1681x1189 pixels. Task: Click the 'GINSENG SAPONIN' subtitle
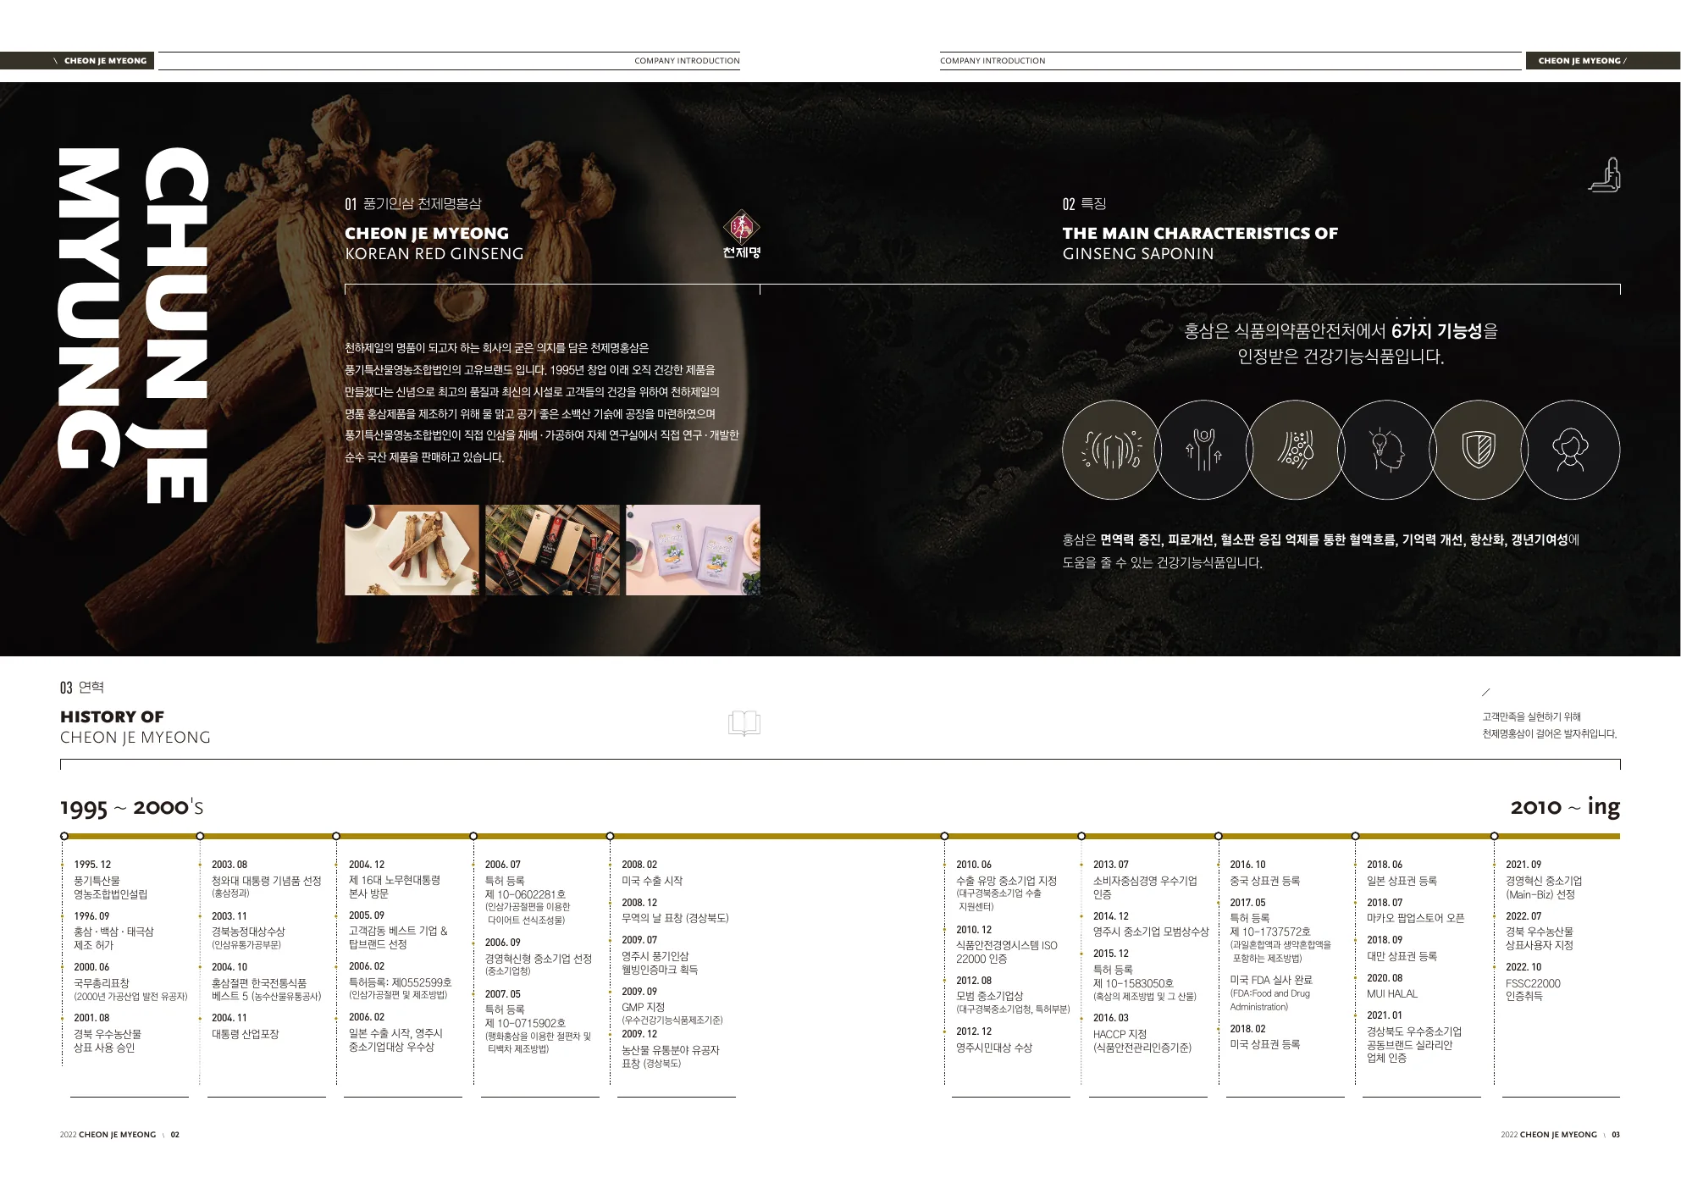1138,253
